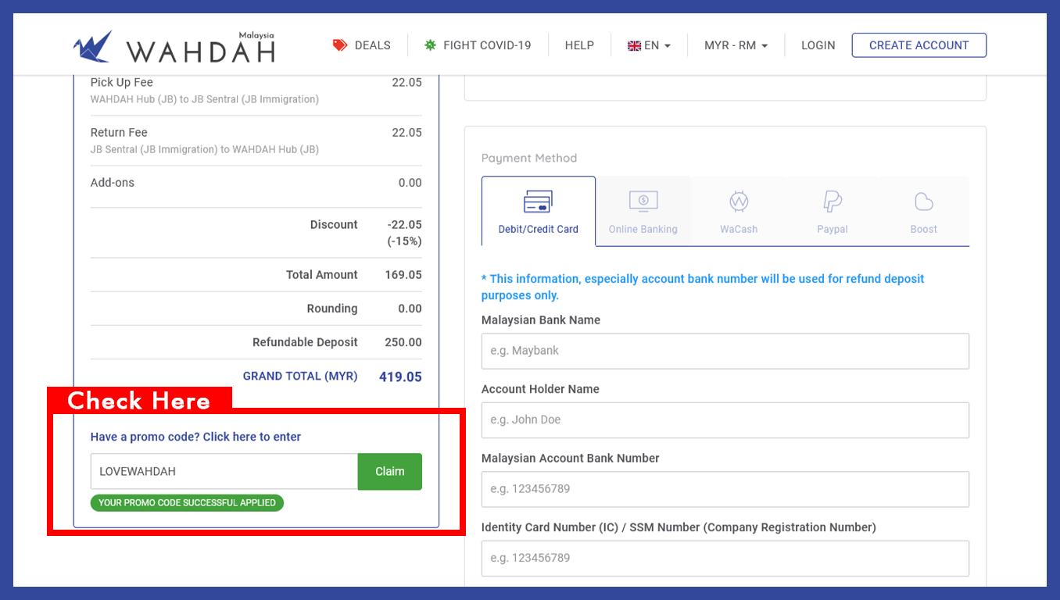Open the MYR - RM currency dropdown
The width and height of the screenshot is (1060, 600).
736,45
